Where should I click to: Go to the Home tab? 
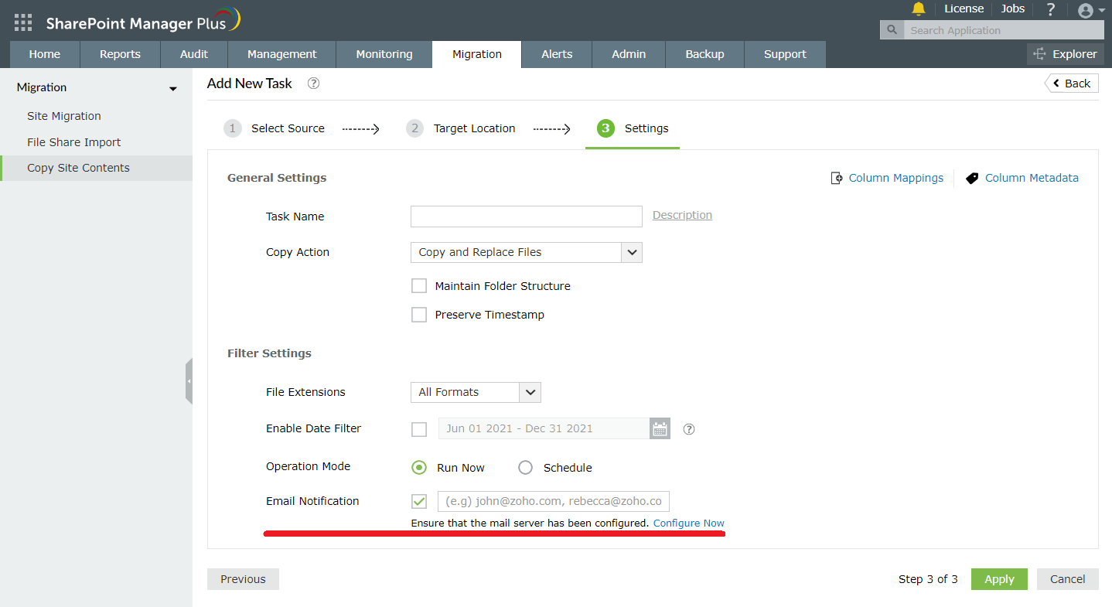[x=45, y=54]
